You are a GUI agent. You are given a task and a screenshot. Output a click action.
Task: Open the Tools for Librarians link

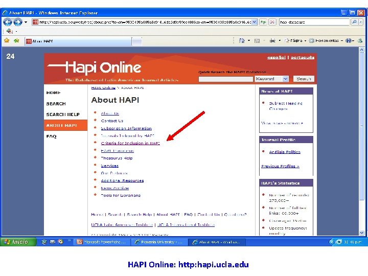click(121, 195)
